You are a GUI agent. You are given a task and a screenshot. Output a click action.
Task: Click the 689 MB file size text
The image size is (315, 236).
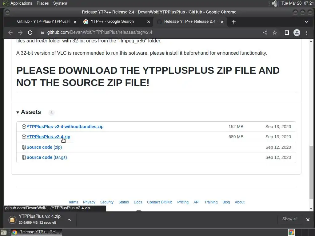tap(236, 137)
